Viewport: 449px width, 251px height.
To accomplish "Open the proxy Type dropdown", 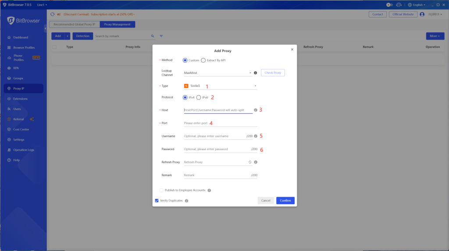I will [x=221, y=86].
